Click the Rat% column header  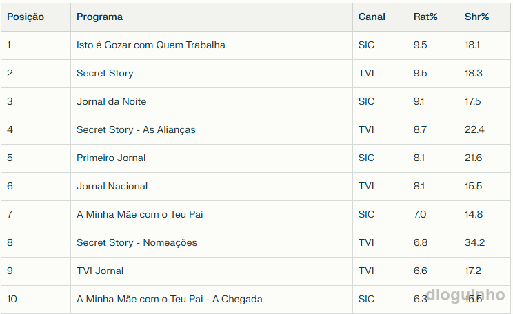425,17
